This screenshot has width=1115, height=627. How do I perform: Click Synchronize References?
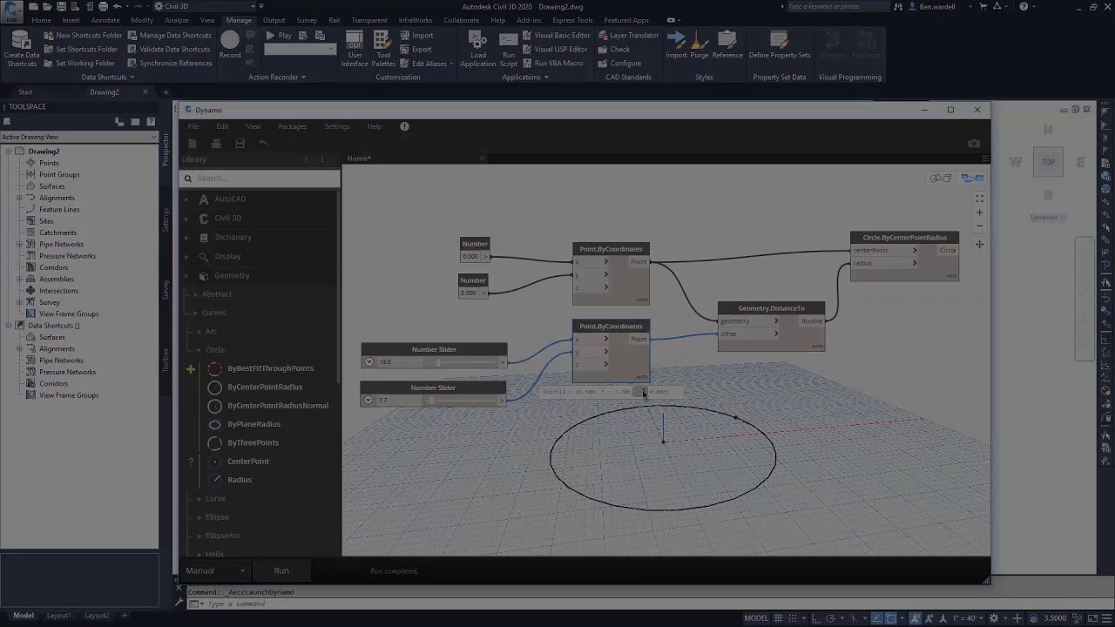[169, 64]
